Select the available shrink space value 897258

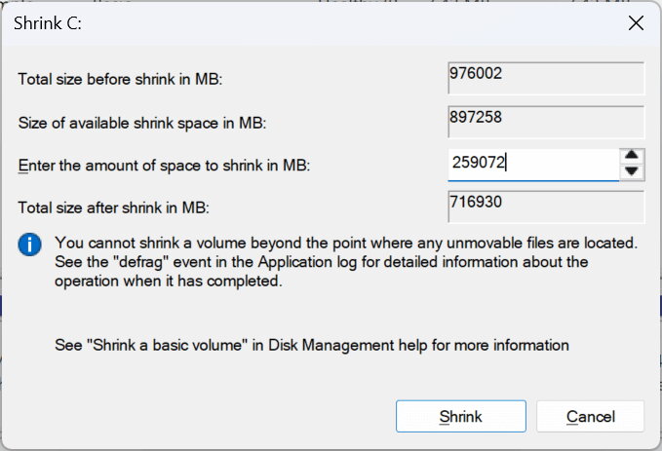546,122
